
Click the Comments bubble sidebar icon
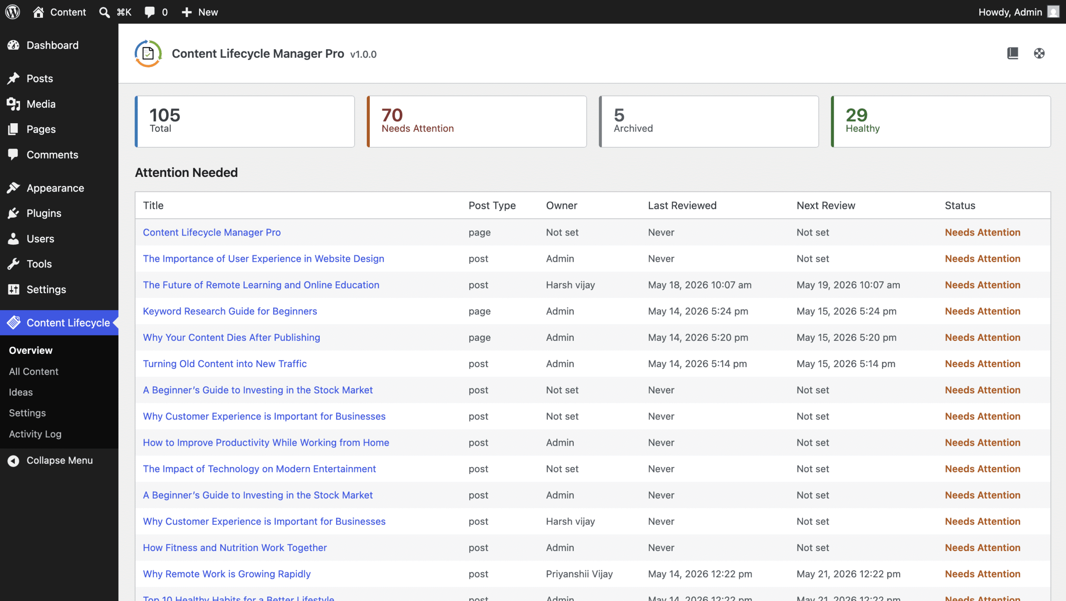pyautogui.click(x=13, y=154)
